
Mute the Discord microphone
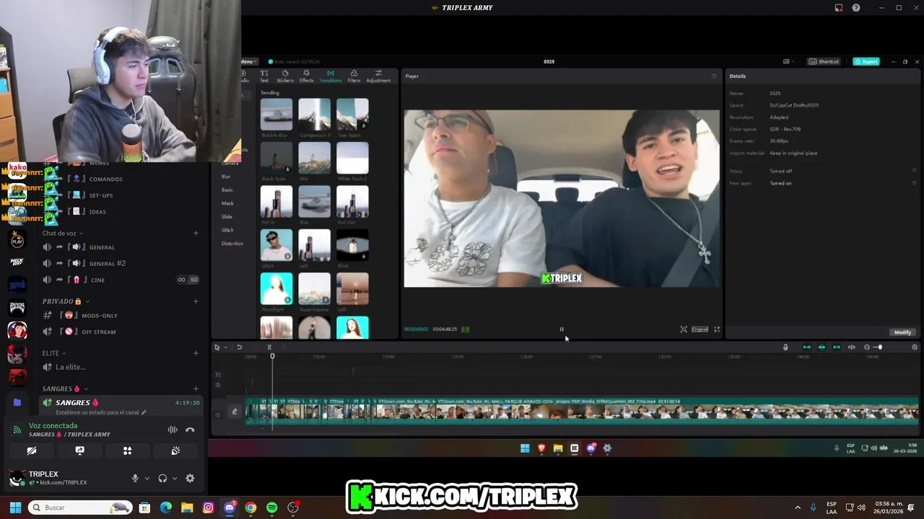[135, 478]
